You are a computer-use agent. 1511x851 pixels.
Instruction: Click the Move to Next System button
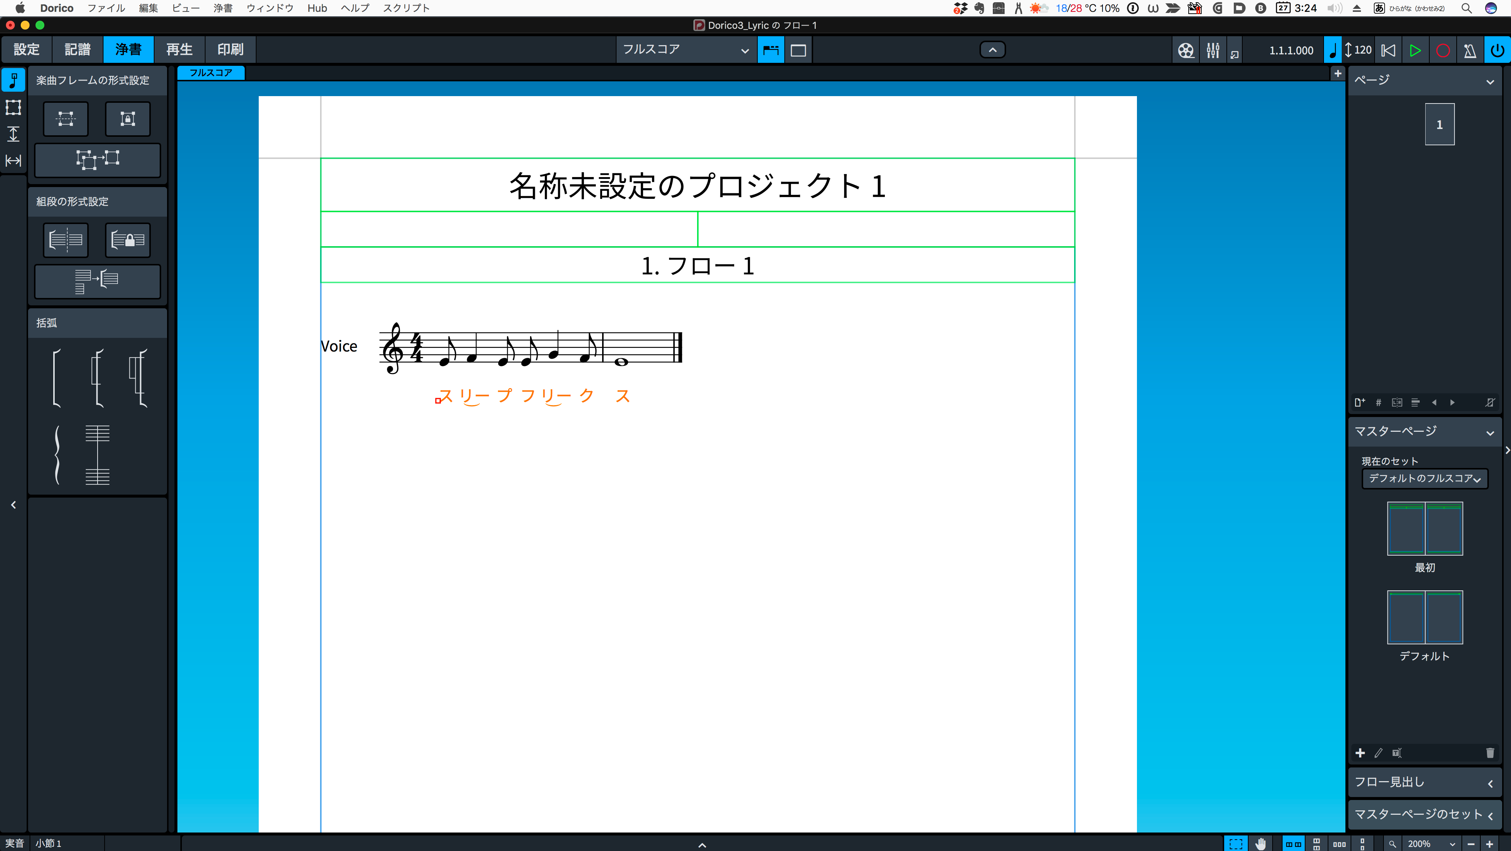[x=97, y=282]
